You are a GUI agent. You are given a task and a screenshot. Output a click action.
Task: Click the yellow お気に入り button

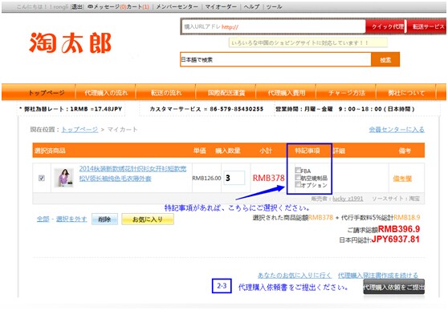(148, 219)
